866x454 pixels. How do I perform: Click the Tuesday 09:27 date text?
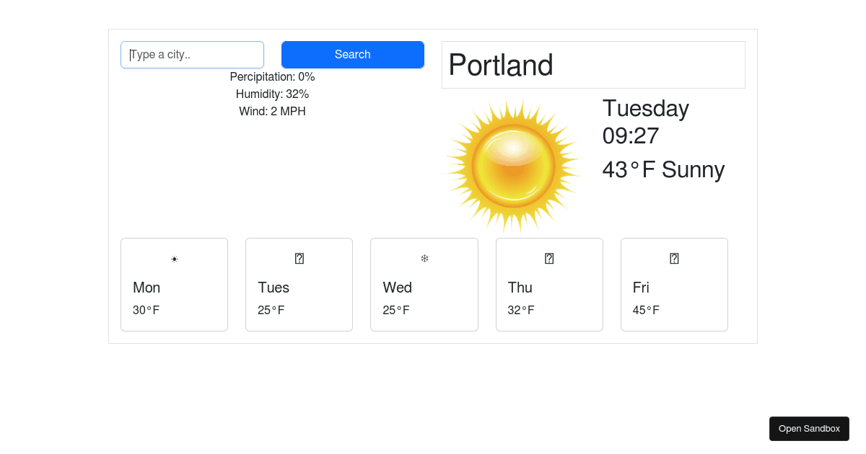[646, 122]
